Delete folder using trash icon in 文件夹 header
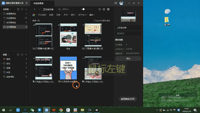This screenshot has width=200, height=113. [x=18, y=9]
